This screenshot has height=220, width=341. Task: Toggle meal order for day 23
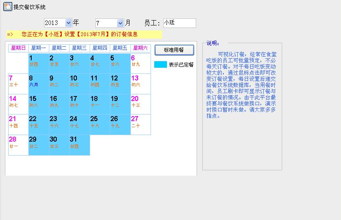click(59, 125)
